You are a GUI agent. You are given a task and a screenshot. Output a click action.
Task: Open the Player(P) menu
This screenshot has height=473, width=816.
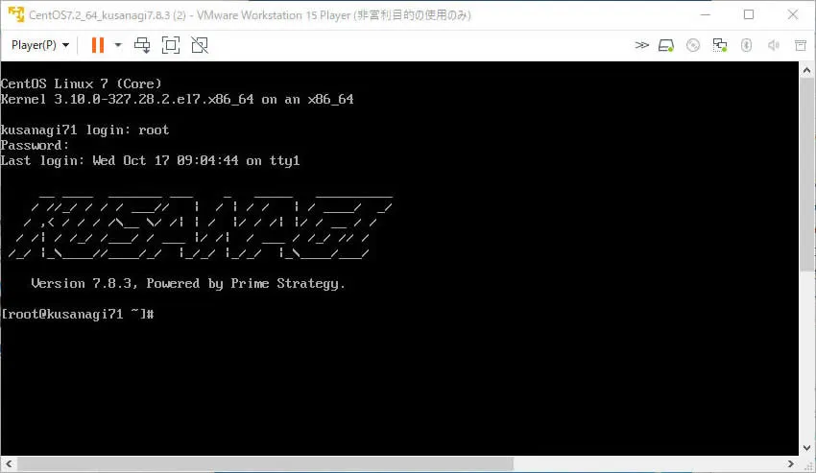coord(39,45)
